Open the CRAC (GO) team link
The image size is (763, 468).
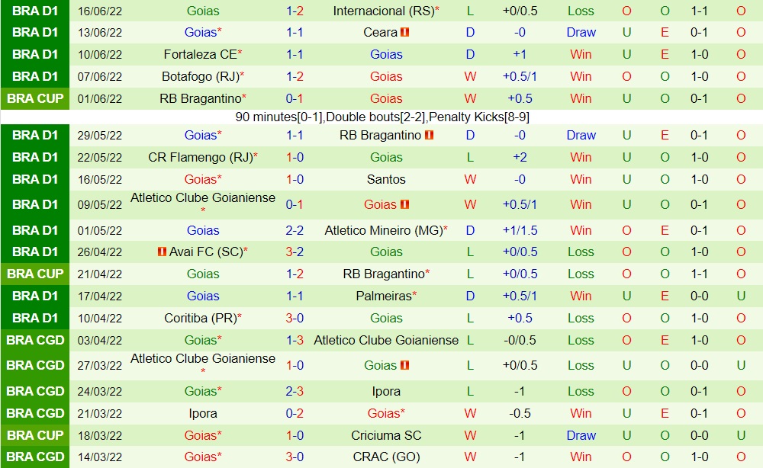(x=386, y=457)
